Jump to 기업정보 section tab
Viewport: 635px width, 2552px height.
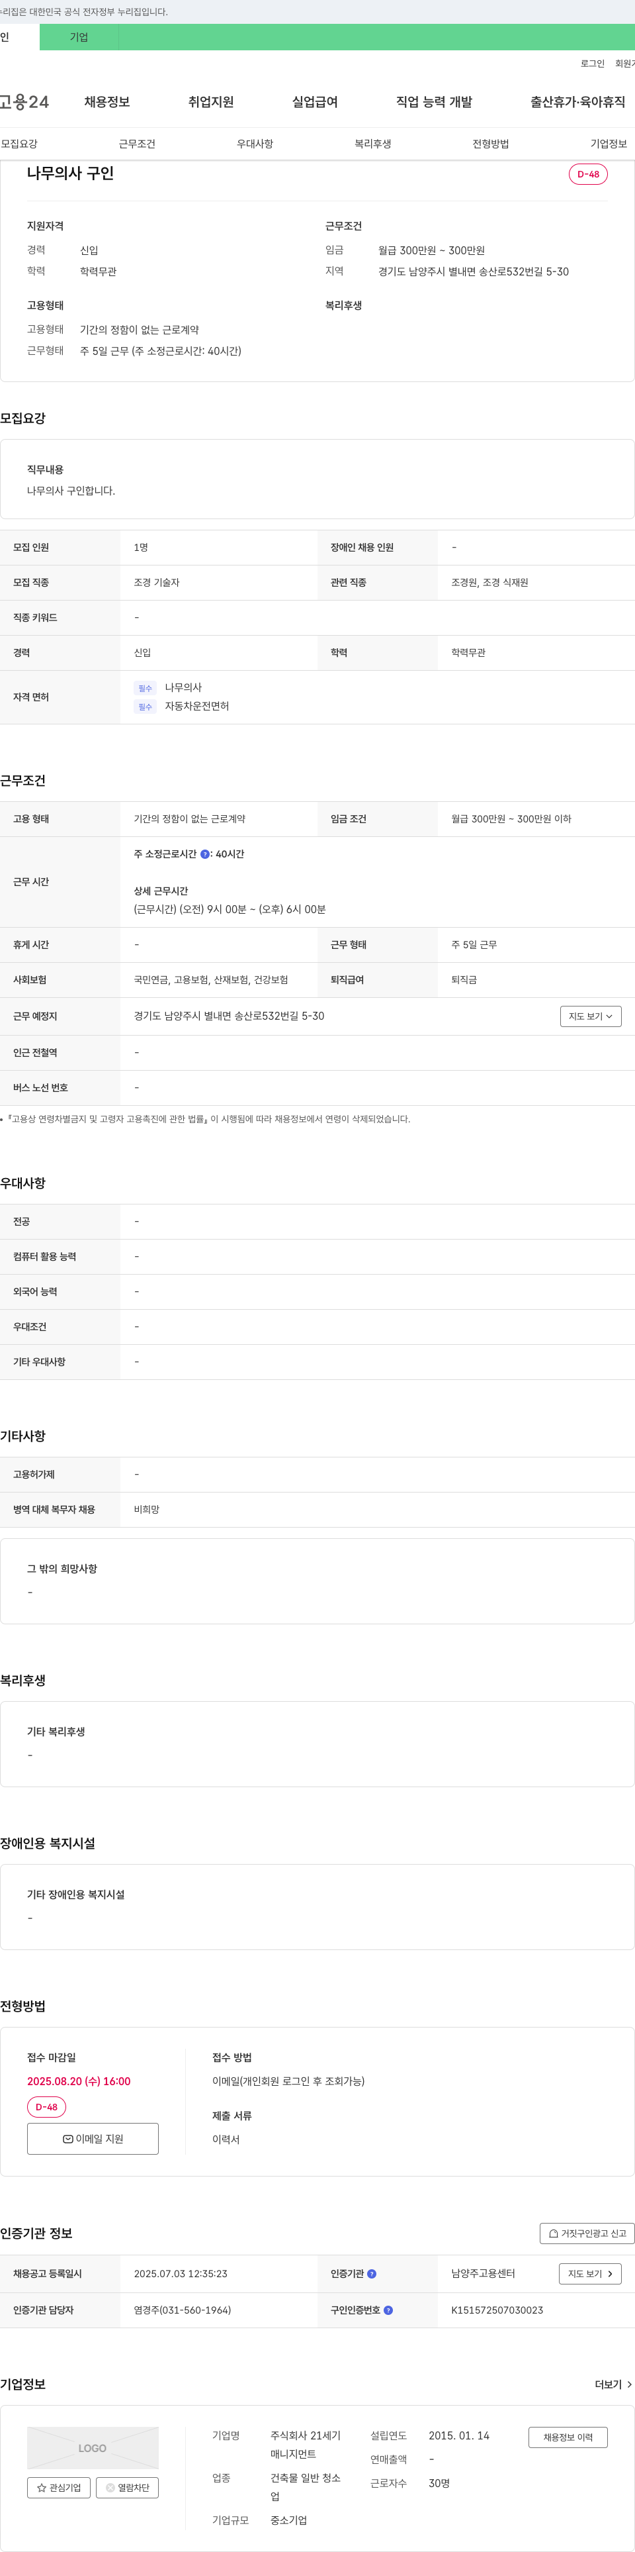609,144
